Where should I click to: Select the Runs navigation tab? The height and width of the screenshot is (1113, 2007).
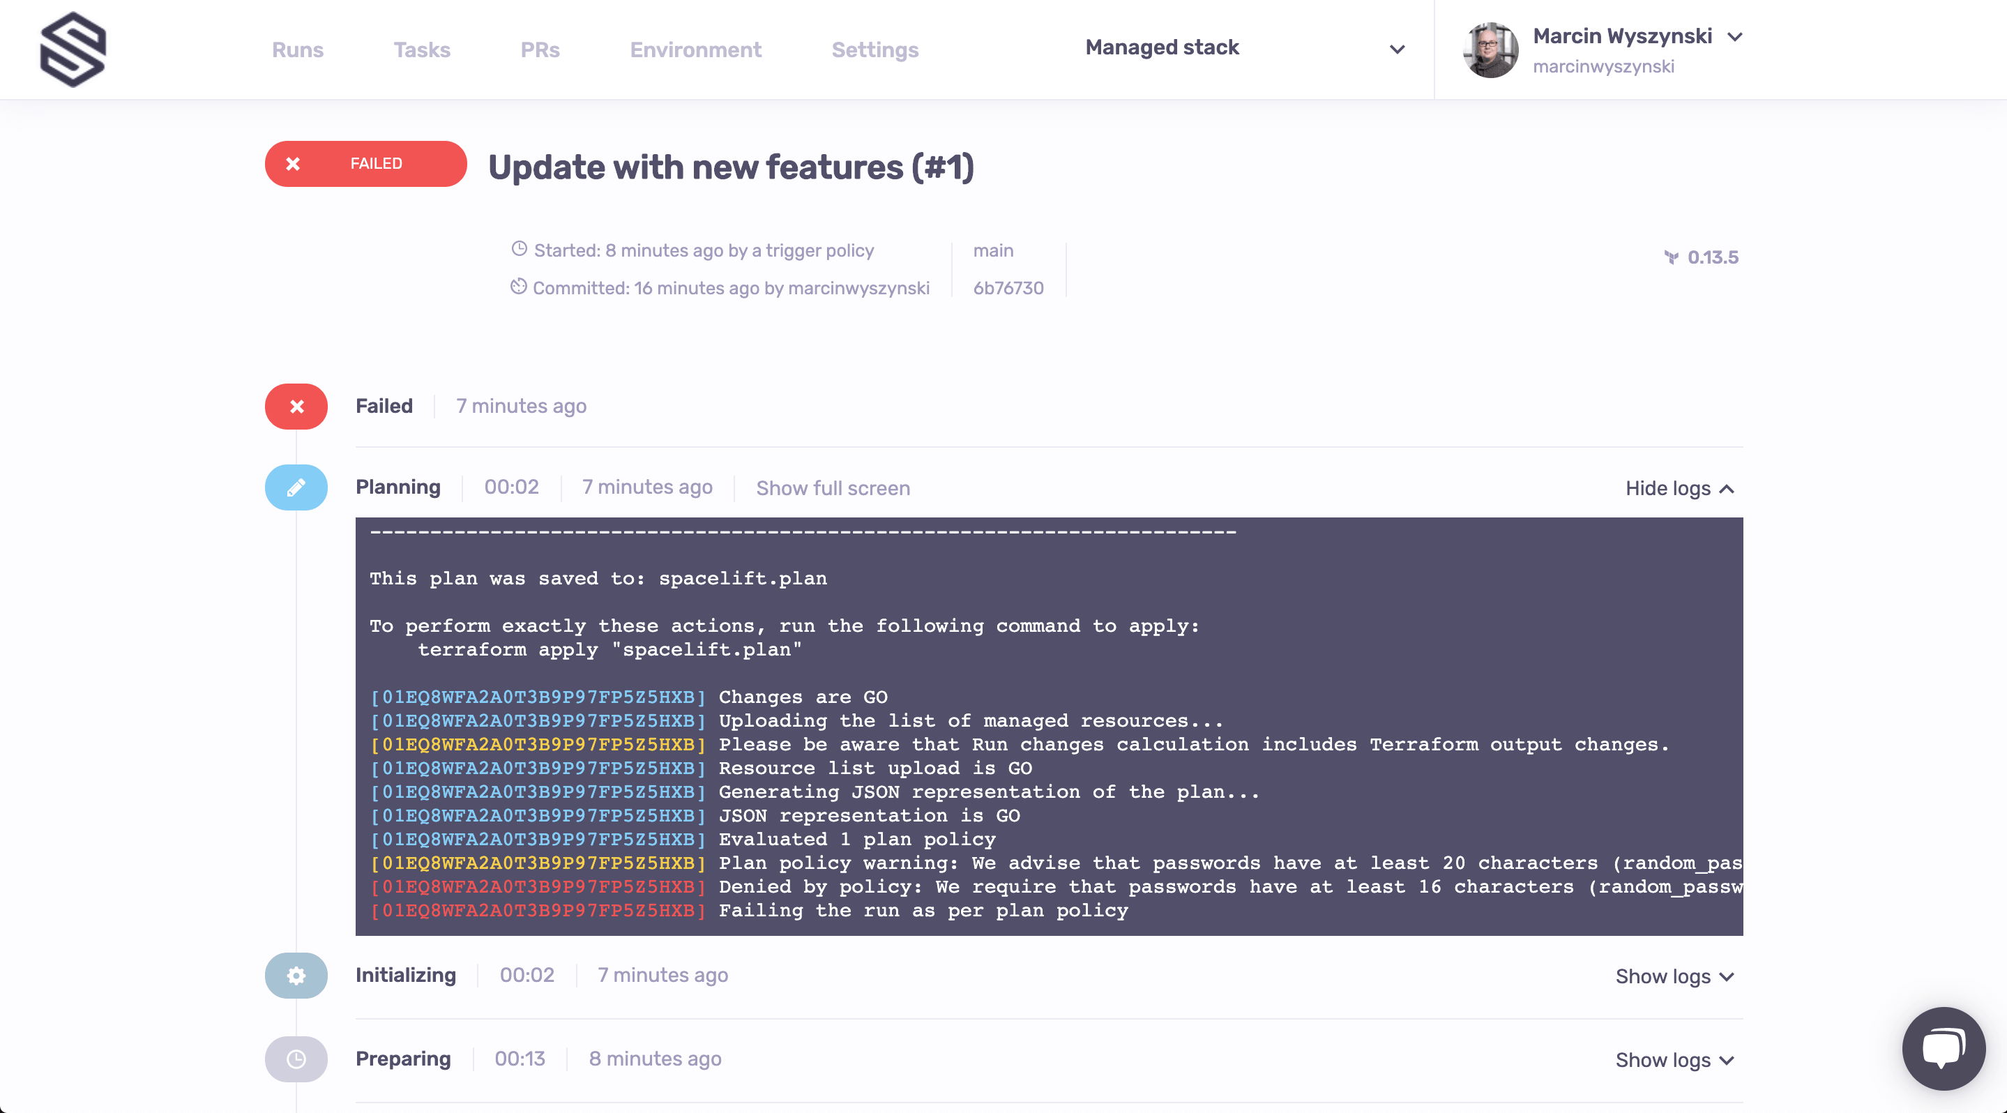click(297, 50)
